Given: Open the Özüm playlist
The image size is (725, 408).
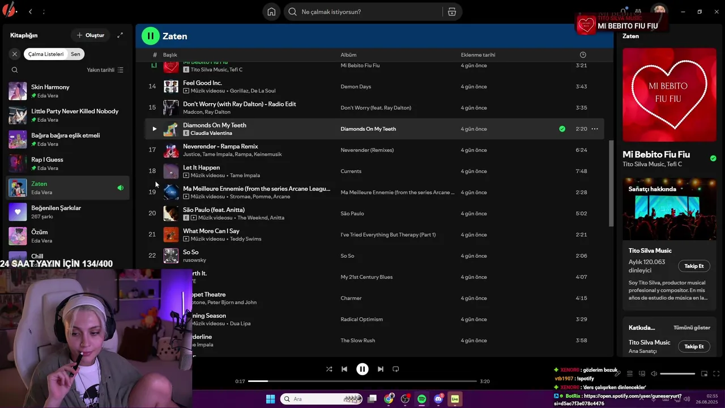Looking at the screenshot, I should point(68,236).
